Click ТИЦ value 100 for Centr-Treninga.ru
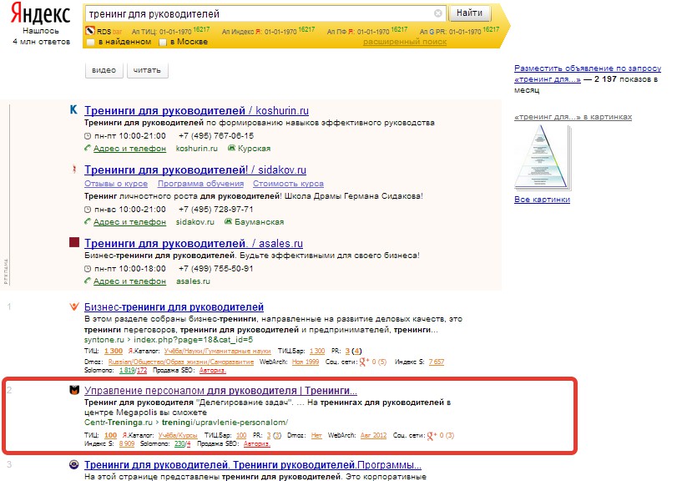 [110, 435]
